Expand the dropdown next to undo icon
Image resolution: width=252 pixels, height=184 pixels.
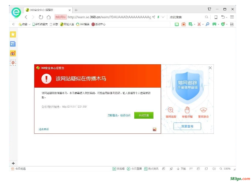pyautogui.click(x=227, y=17)
